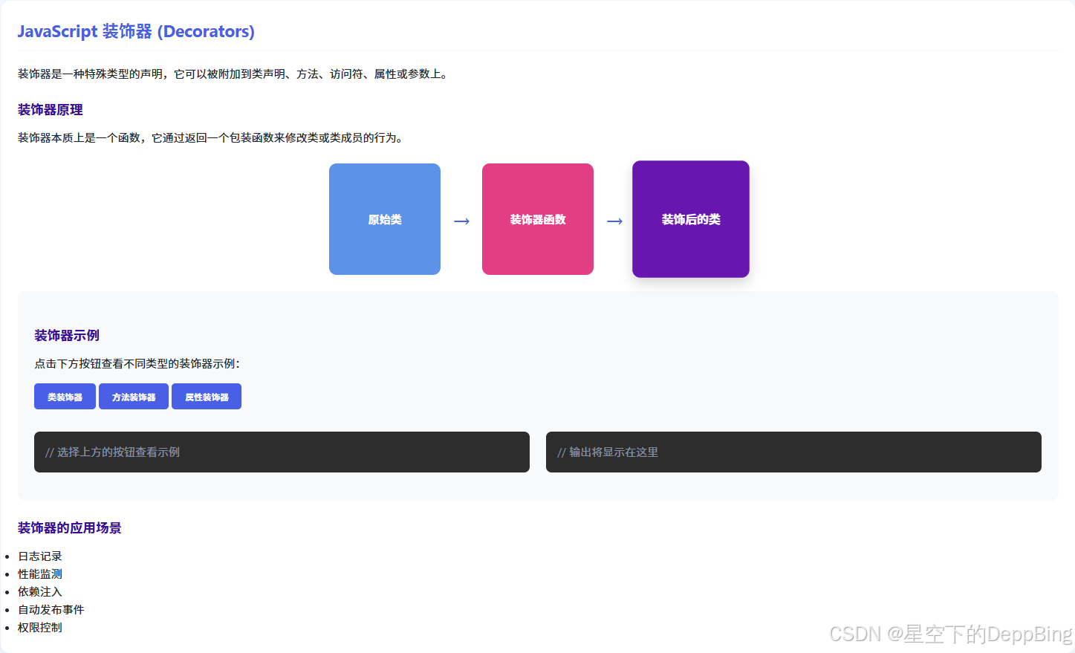Click the 装饰器示例 heading
This screenshot has width=1075, height=653.
pos(67,335)
